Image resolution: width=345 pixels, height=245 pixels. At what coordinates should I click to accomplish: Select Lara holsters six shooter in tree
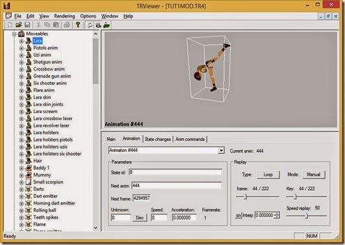[x=57, y=154]
